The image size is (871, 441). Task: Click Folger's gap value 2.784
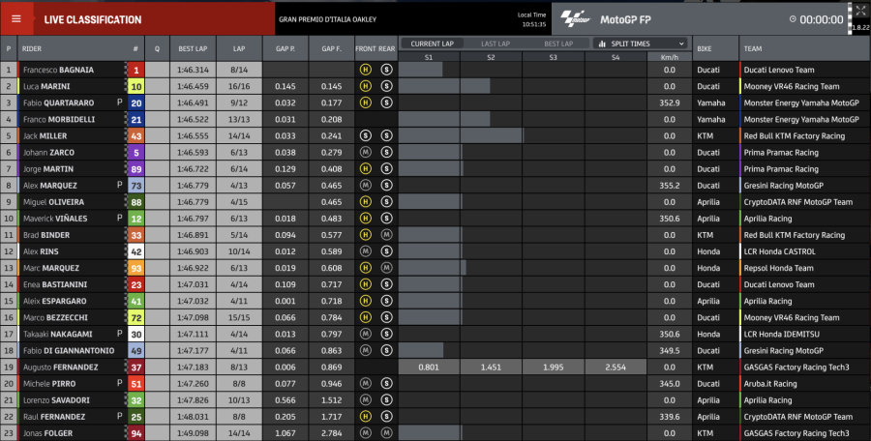tap(332, 433)
